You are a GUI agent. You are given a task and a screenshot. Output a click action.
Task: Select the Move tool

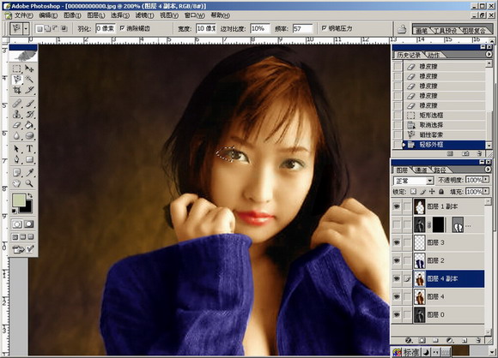pyautogui.click(x=29, y=69)
